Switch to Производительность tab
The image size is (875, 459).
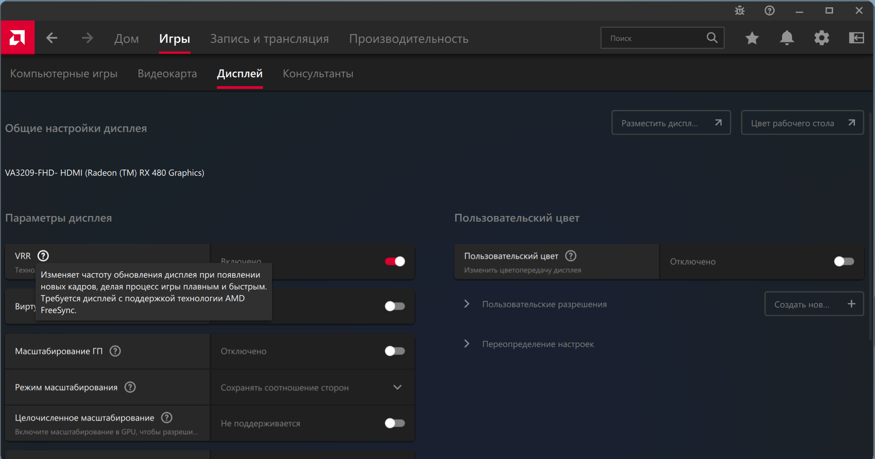409,39
